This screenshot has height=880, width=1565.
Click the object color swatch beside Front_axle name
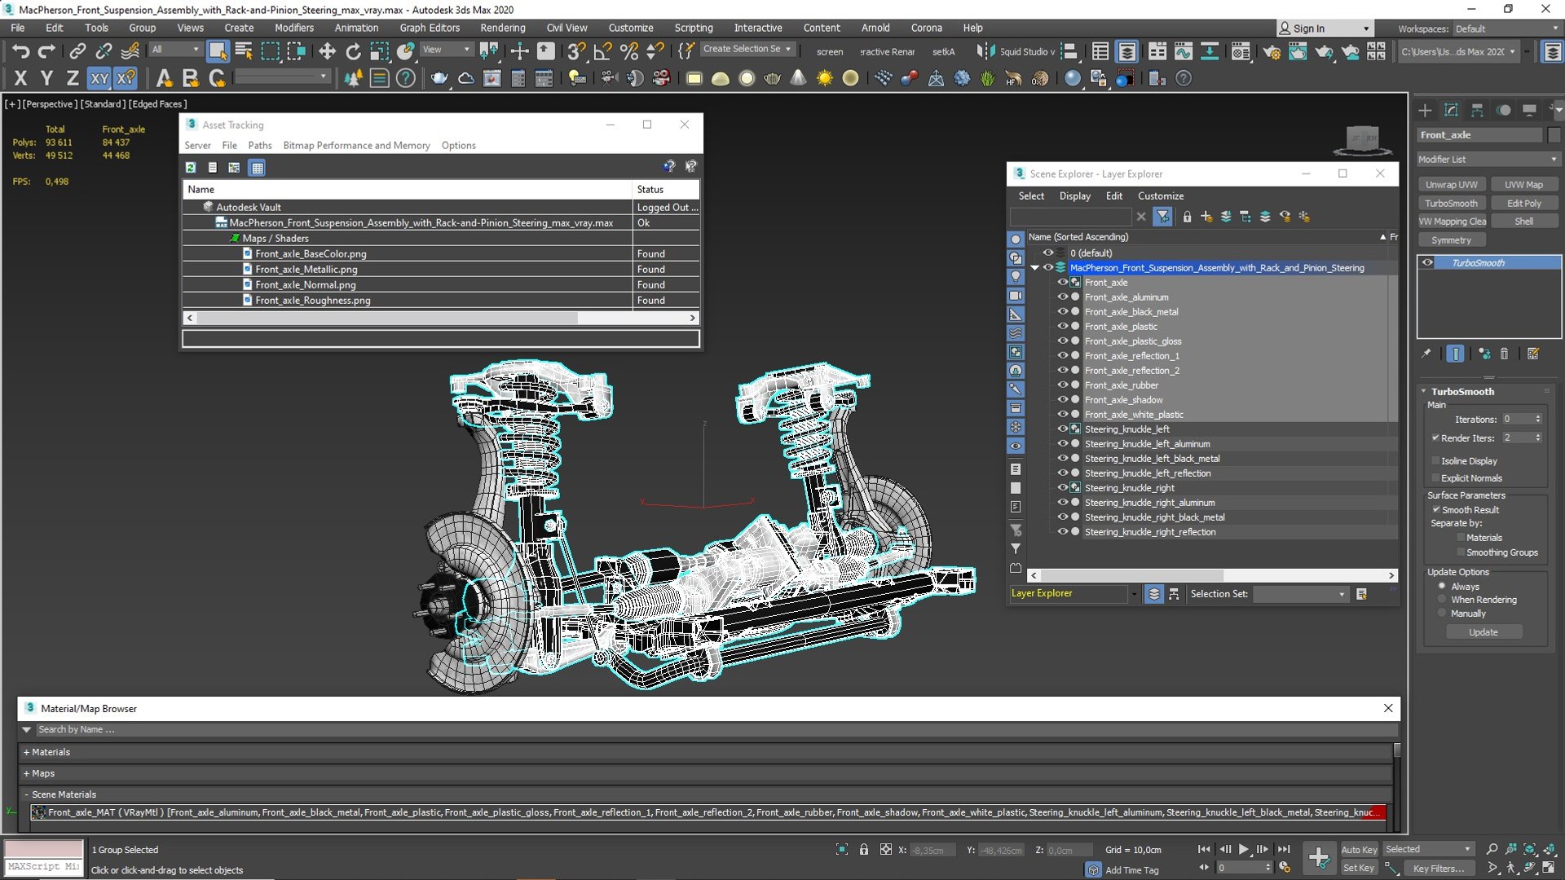[1554, 135]
